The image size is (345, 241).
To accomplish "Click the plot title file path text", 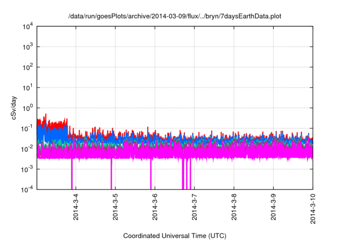I will 175,16.
